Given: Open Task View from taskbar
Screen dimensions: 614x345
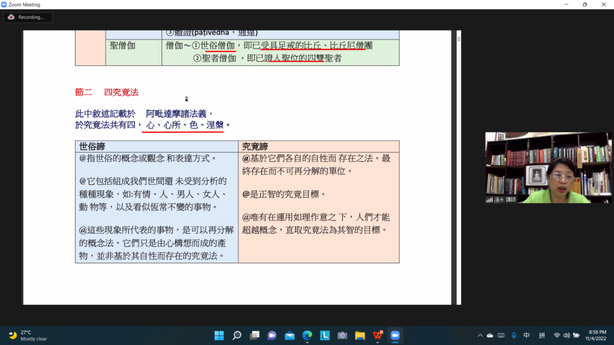Looking at the screenshot, I should [x=254, y=335].
